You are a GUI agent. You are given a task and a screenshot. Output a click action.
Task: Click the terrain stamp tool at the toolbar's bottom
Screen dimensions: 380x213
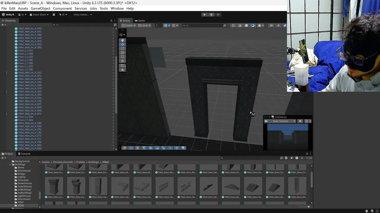(122, 70)
